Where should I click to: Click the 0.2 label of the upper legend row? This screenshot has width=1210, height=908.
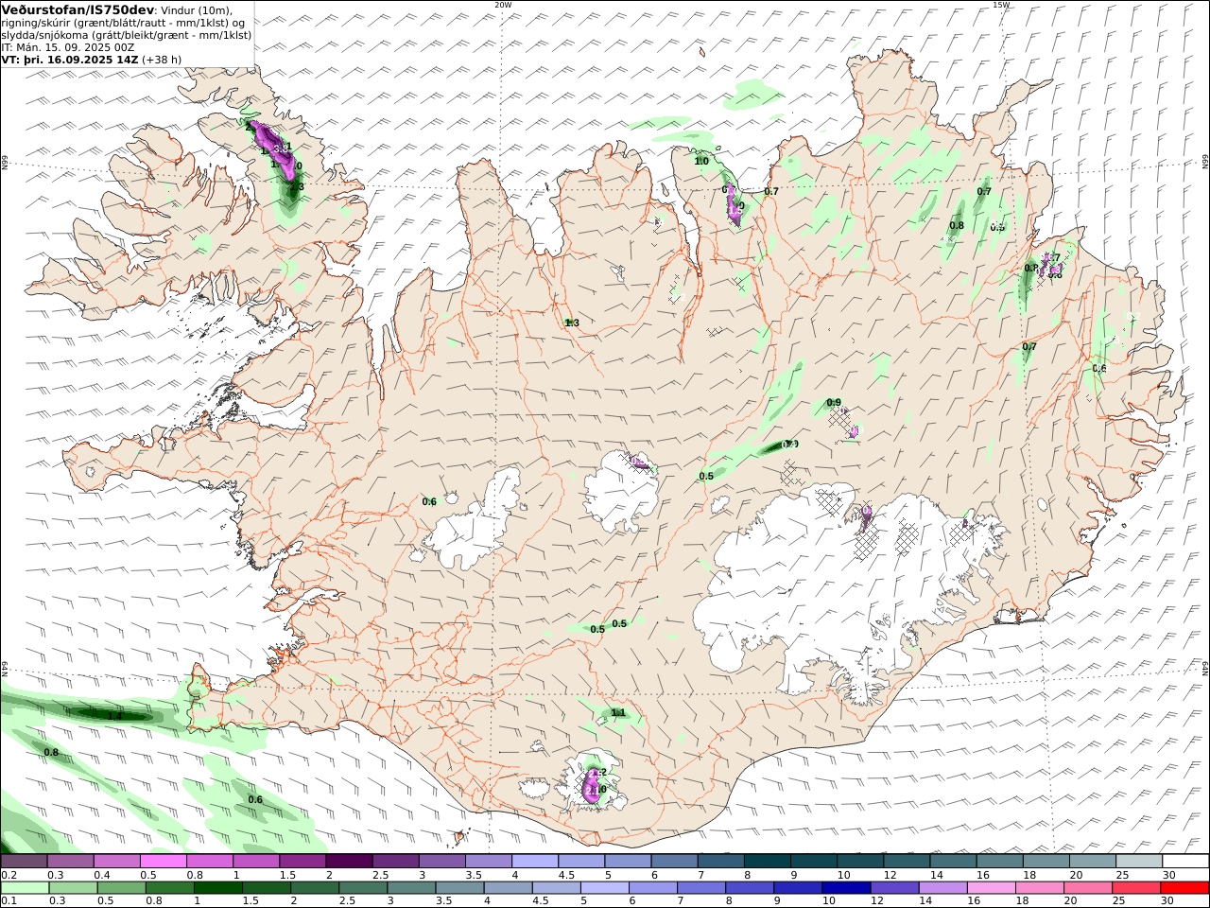pyautogui.click(x=9, y=875)
